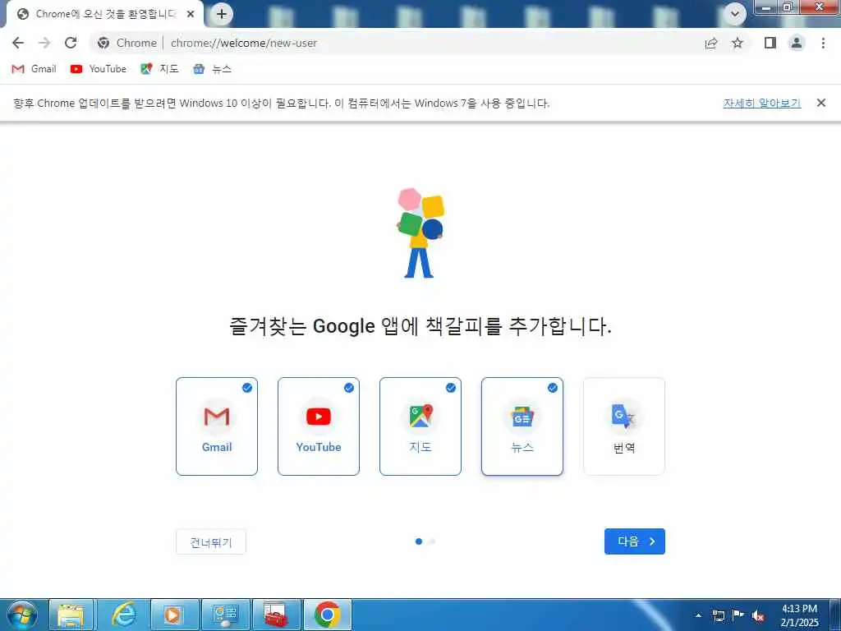841x631 pixels.
Task: Open the YouTube bookmark in bookmarks bar
Action: coord(99,69)
